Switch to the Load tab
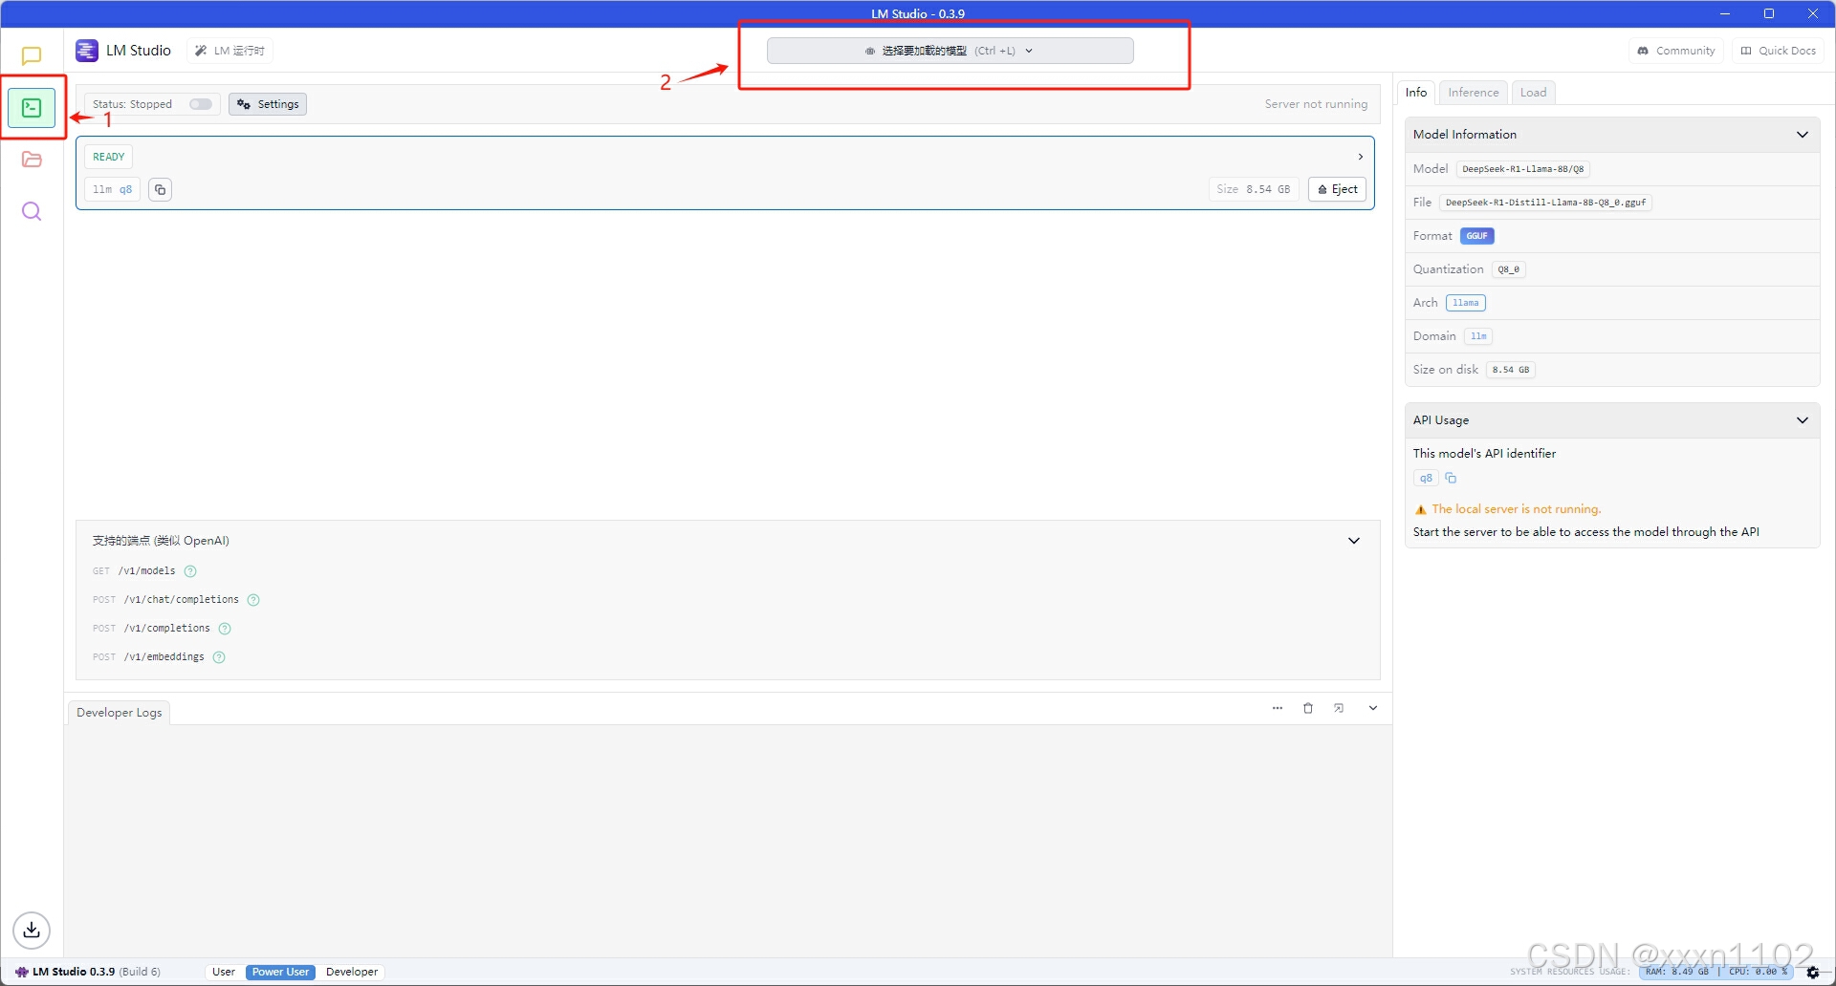Viewport: 1836px width, 986px height. [1534, 93]
